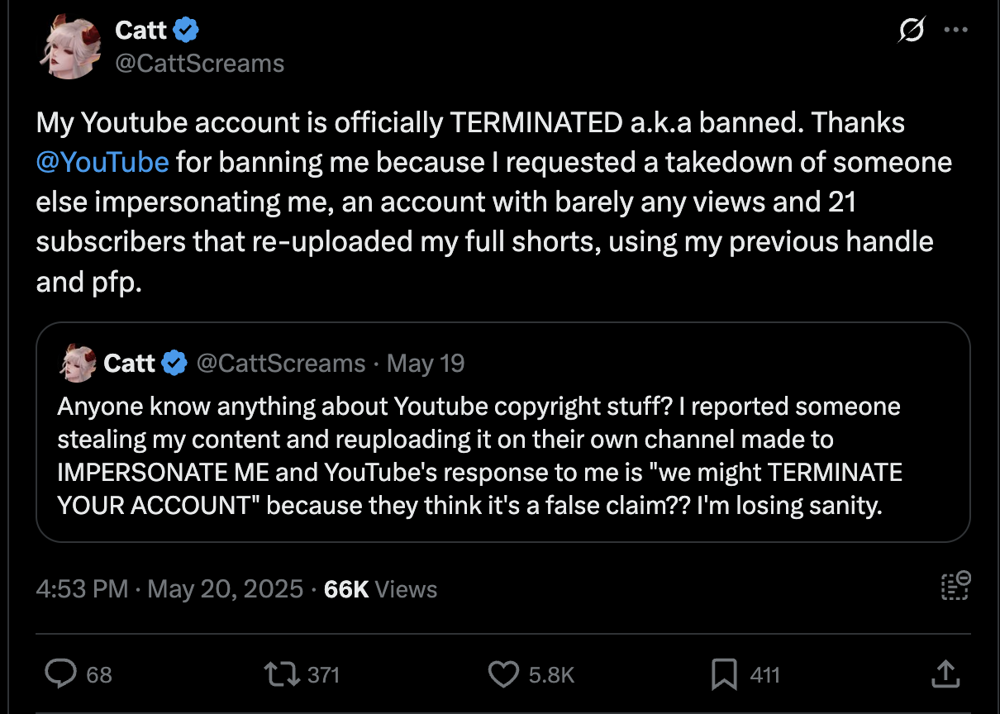
Task: Click the author display name Catt at top
Action: (x=141, y=31)
